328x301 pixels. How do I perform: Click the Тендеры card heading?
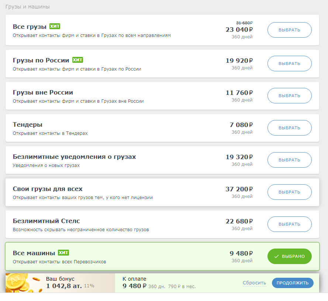(28, 124)
